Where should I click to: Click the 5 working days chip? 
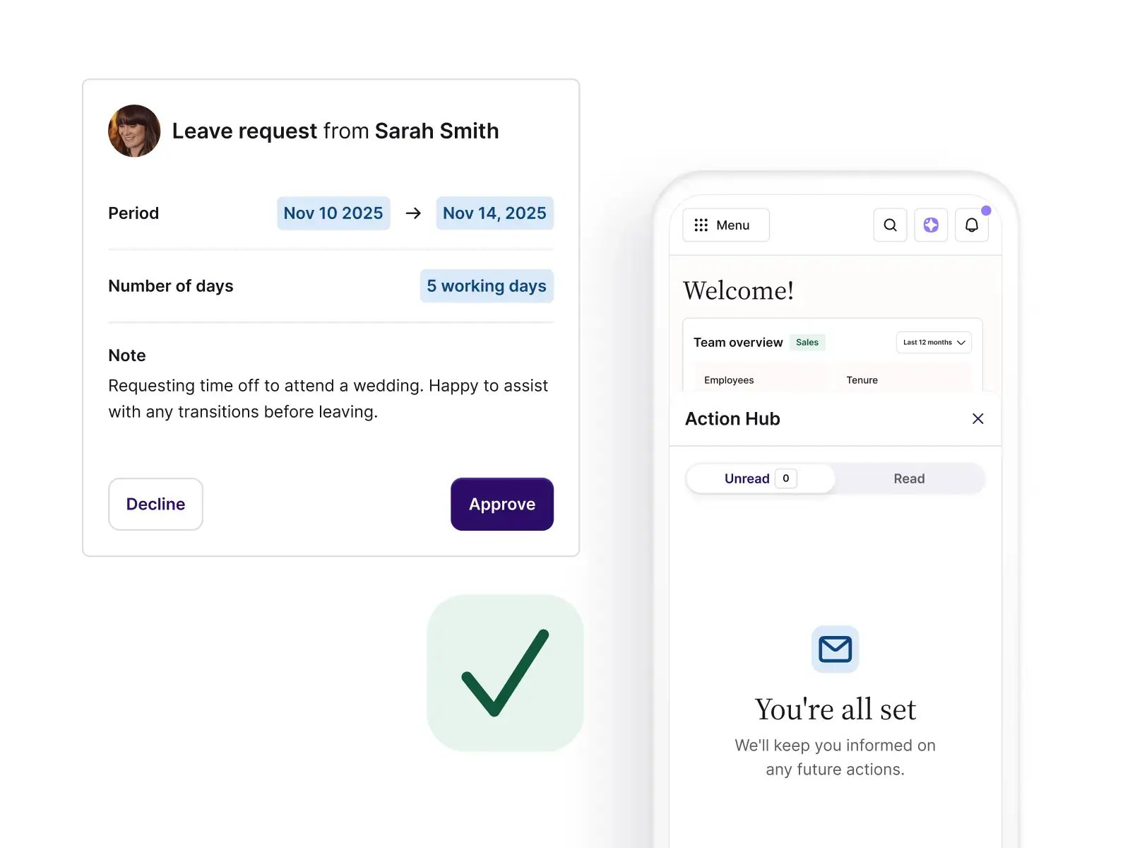pos(486,285)
